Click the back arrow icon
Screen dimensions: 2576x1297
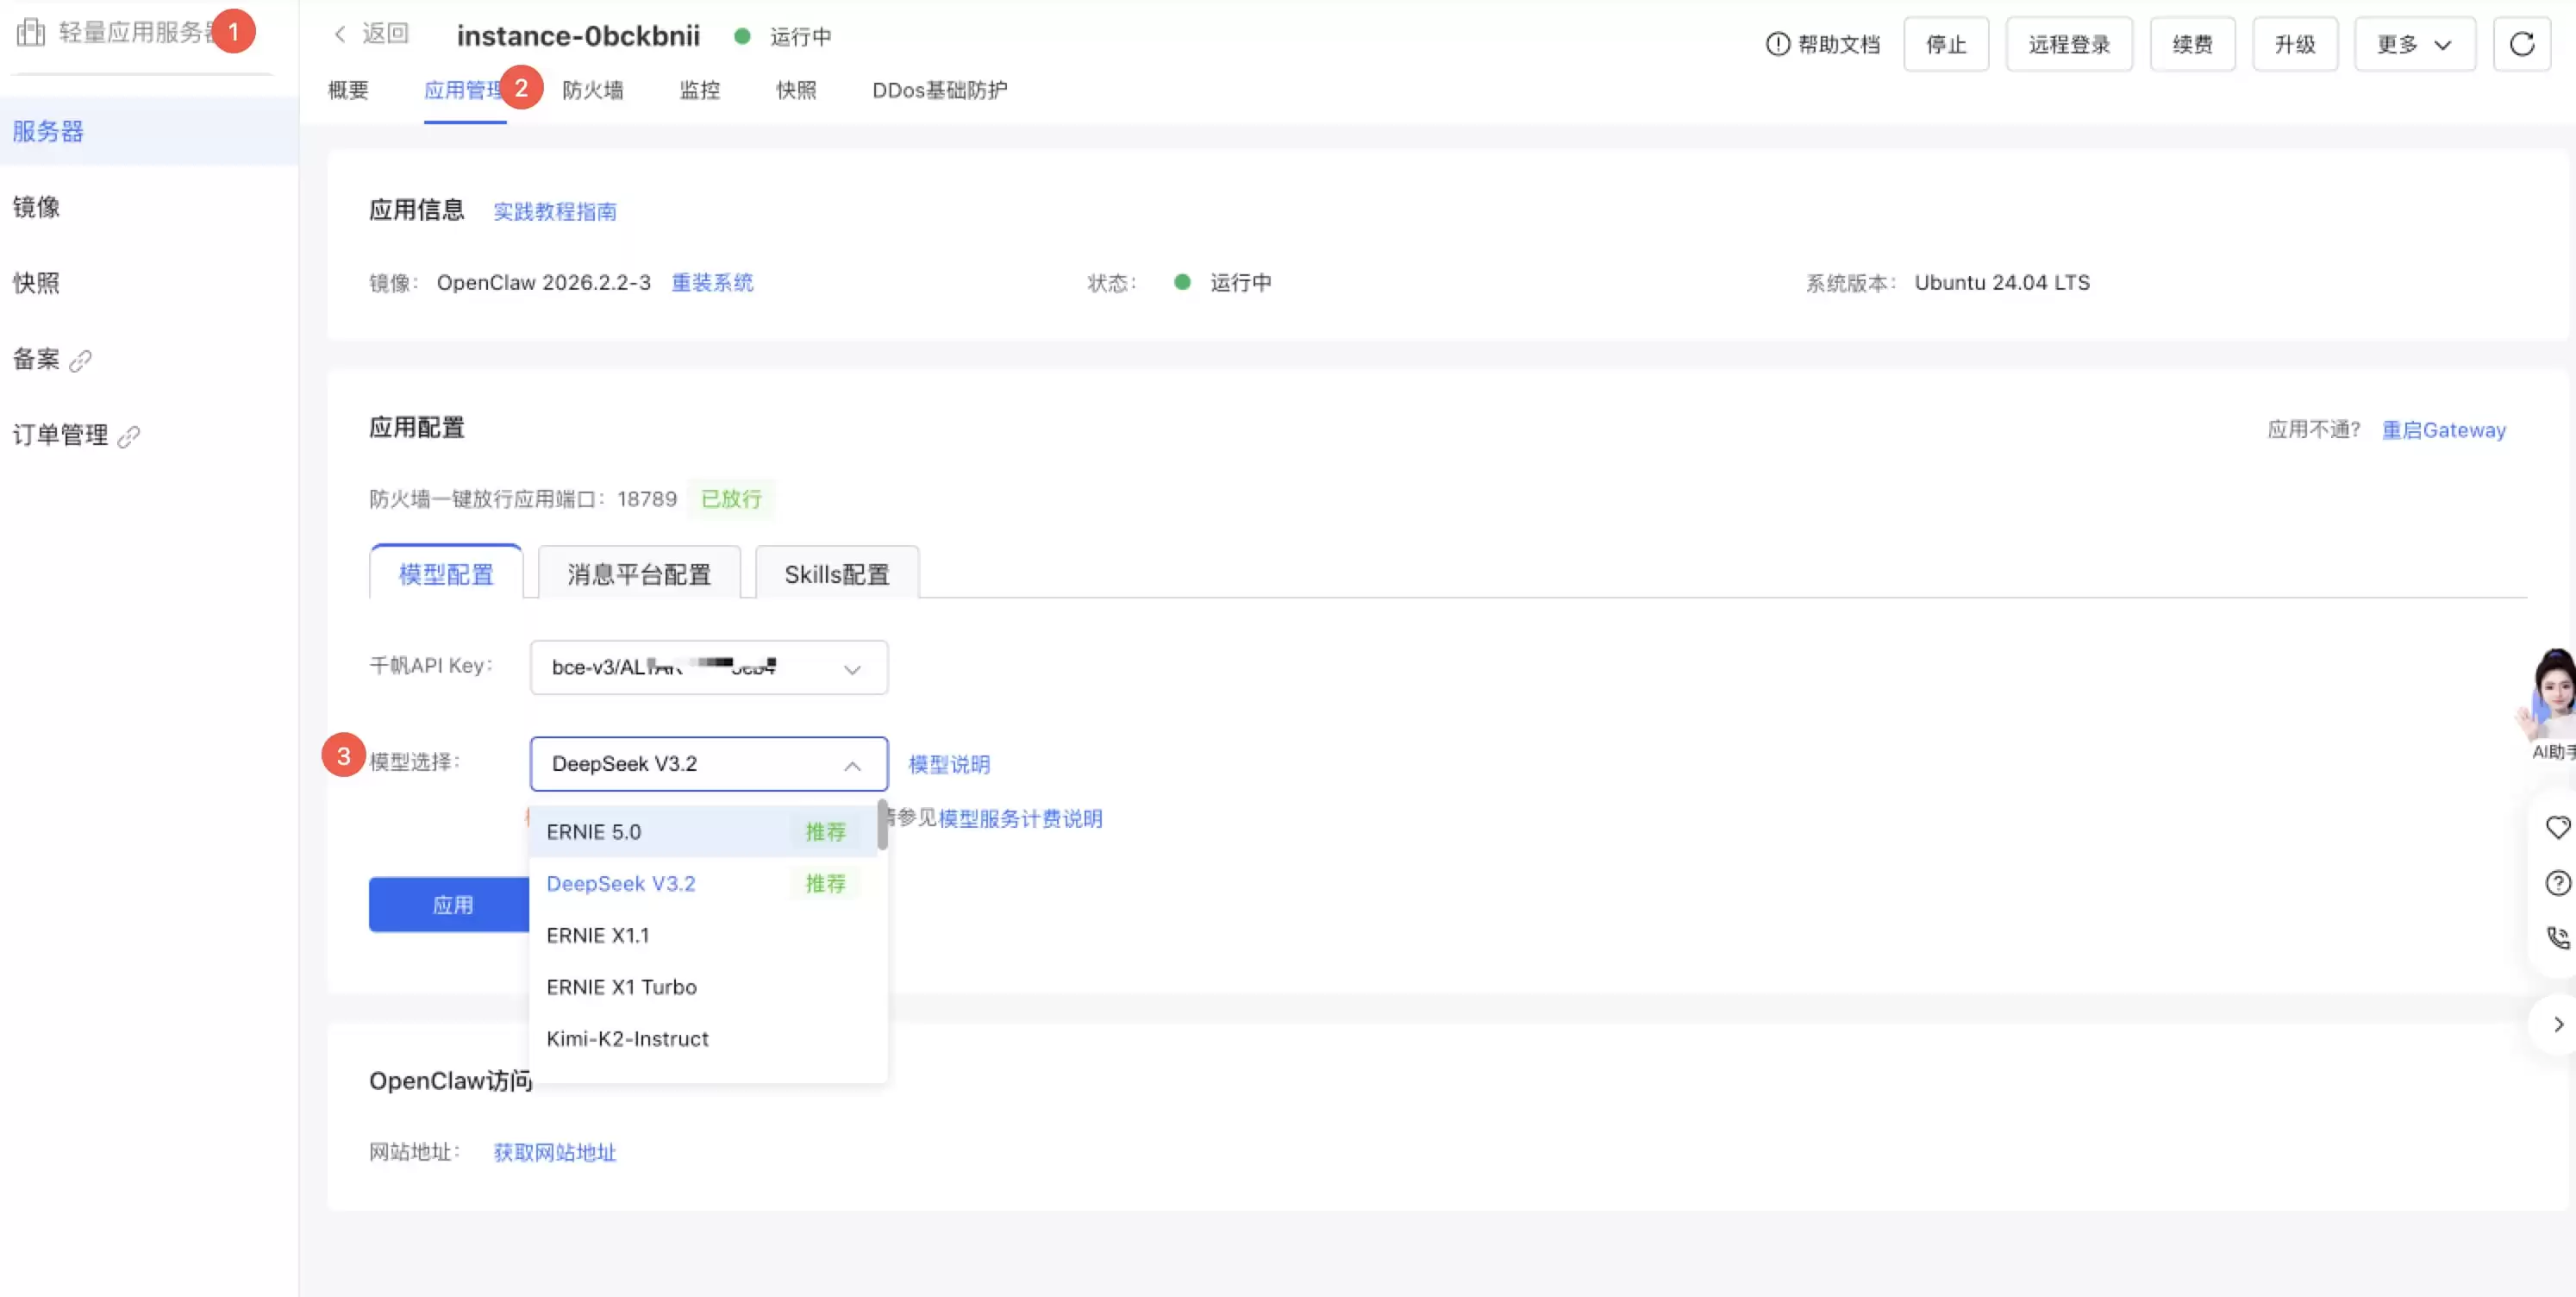tap(340, 34)
